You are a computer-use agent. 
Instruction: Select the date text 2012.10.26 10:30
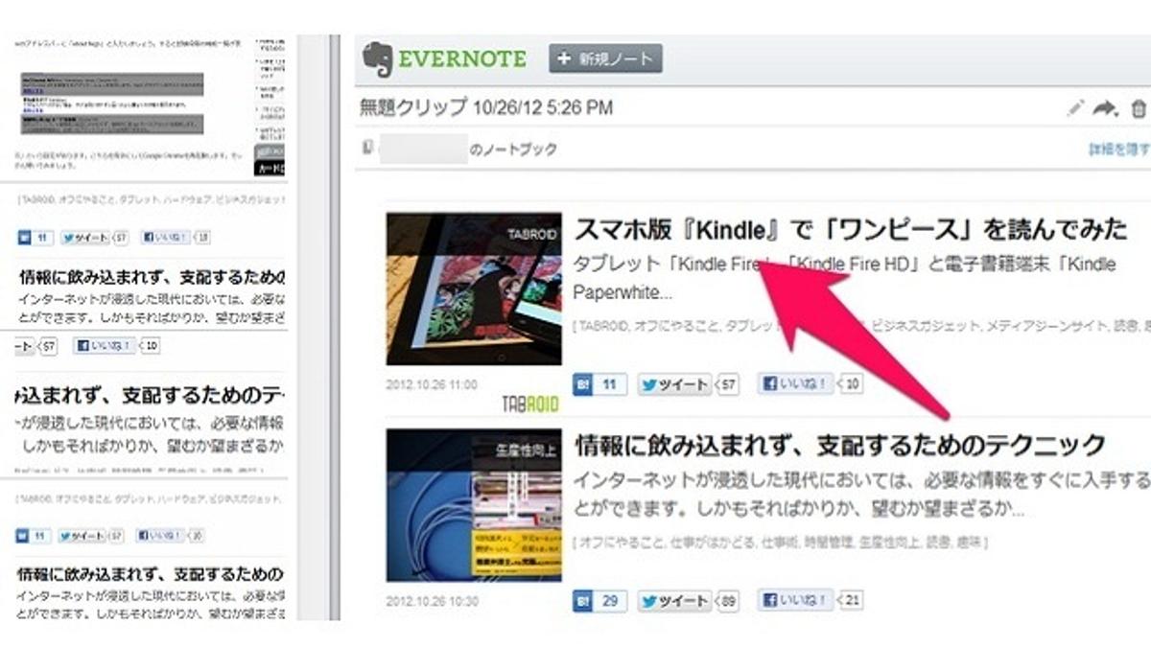click(432, 602)
